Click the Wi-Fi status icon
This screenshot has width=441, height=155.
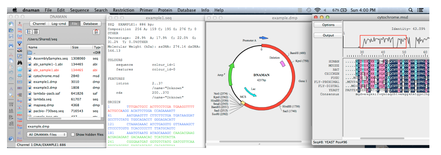[317, 10]
